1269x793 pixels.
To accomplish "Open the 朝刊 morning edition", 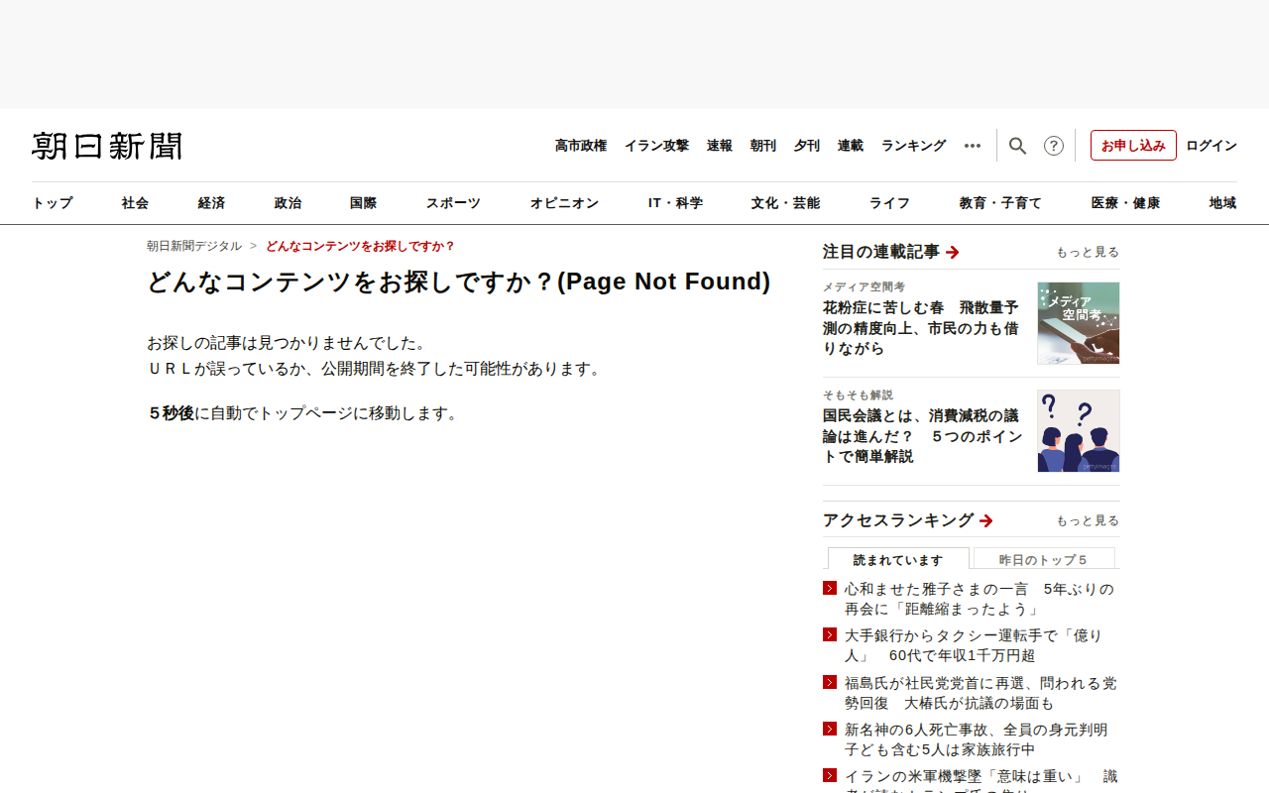I will pyautogui.click(x=763, y=146).
